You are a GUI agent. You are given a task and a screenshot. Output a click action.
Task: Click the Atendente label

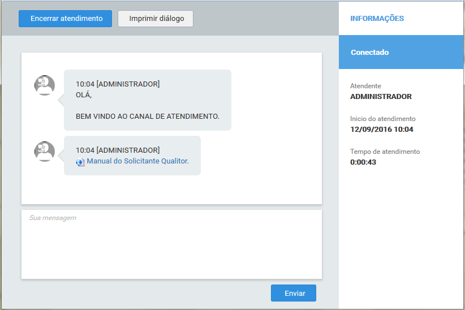coord(365,86)
